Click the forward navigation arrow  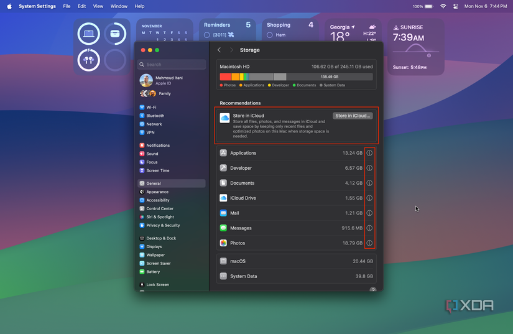[231, 50]
